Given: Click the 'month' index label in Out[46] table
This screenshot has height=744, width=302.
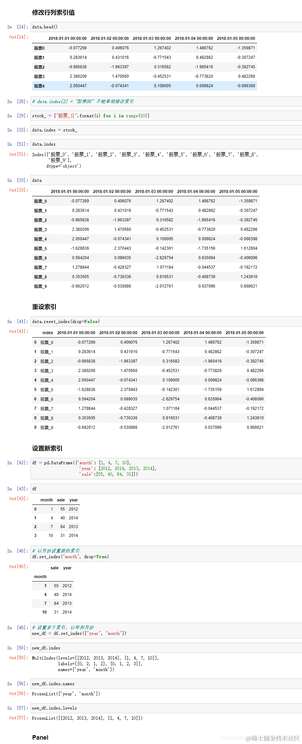Looking at the screenshot, I should (x=40, y=577).
